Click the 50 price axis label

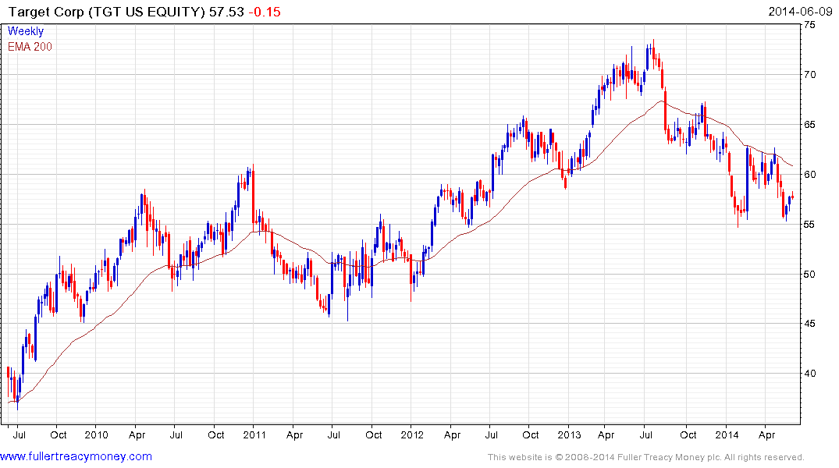coord(809,274)
